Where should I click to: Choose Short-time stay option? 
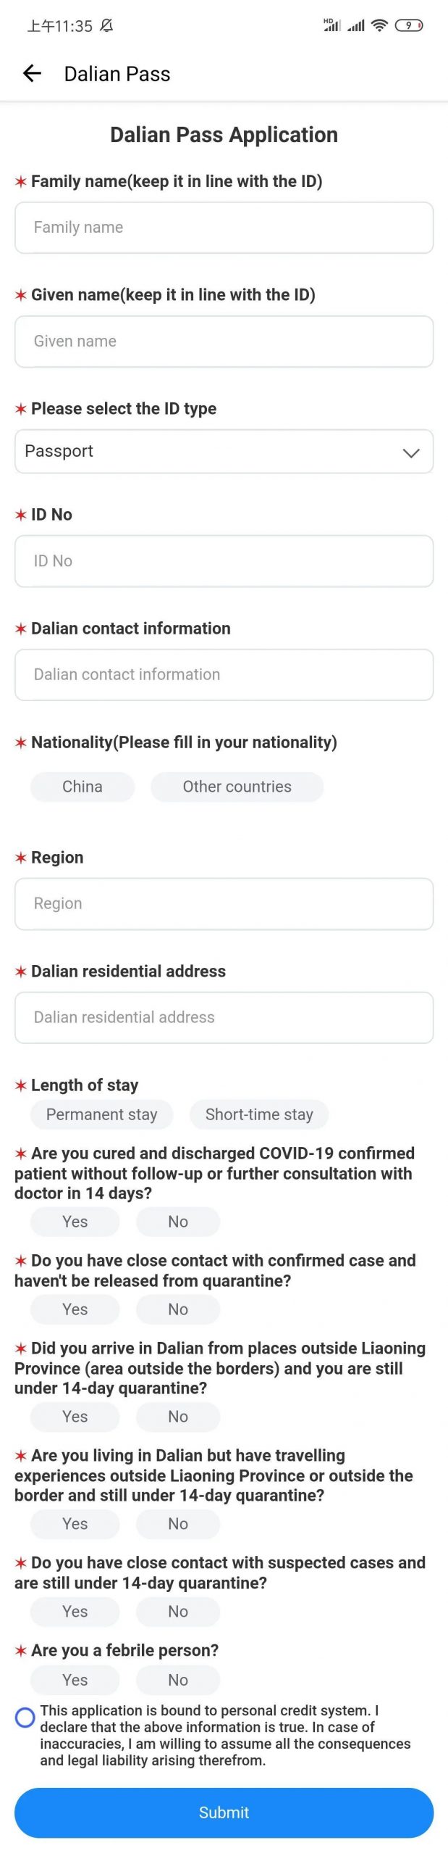coord(259,1114)
